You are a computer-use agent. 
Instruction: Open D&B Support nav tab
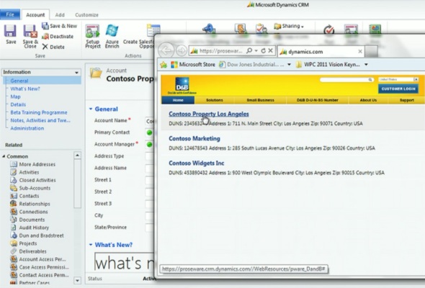coord(407,100)
